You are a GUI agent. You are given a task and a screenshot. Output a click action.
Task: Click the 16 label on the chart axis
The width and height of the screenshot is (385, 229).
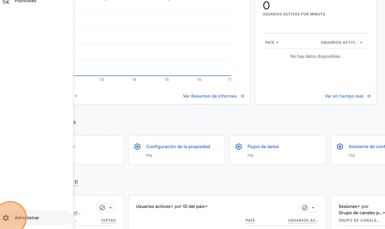click(199, 80)
